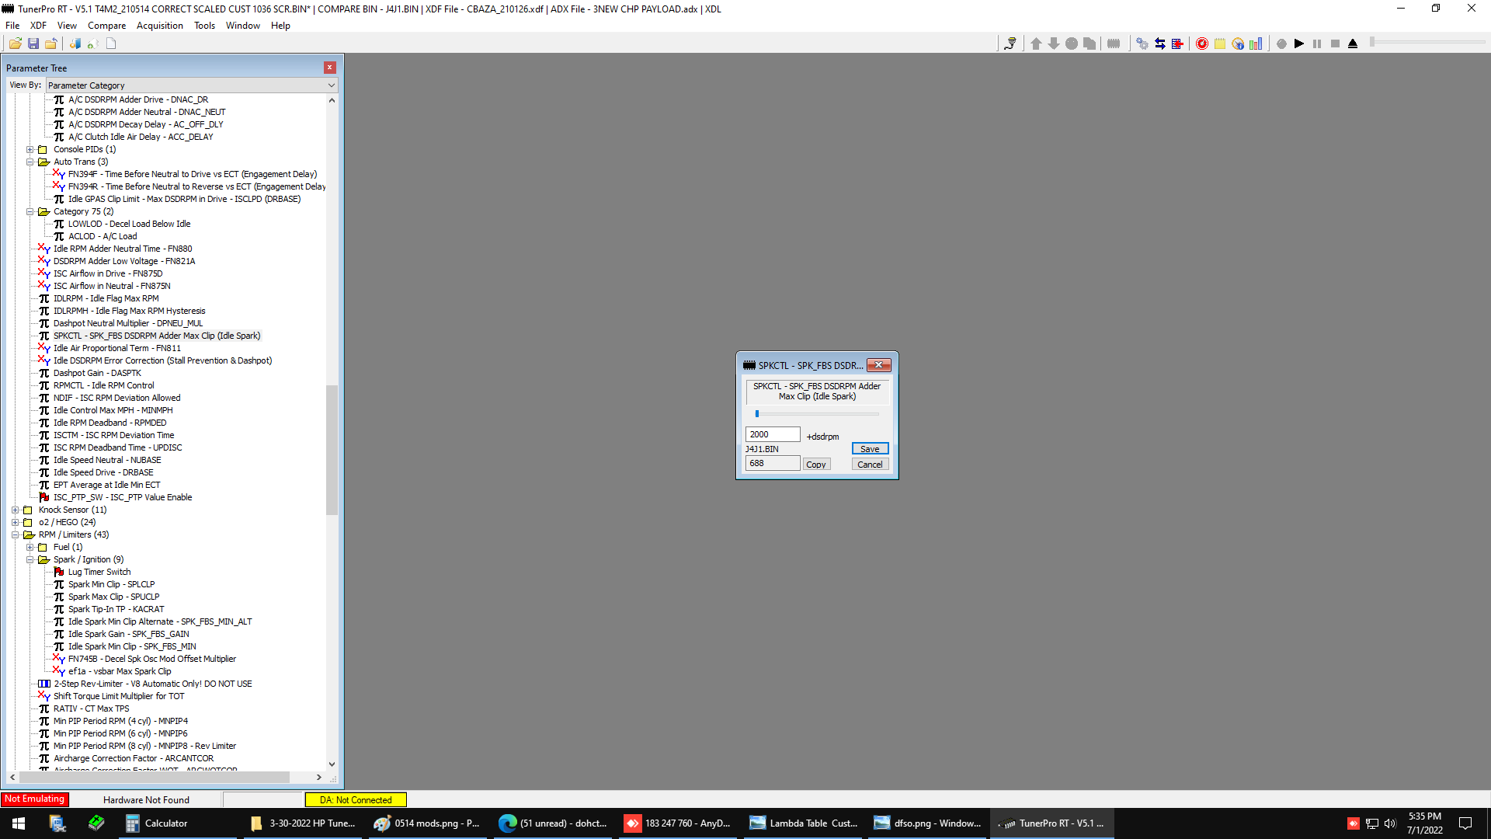Expand the Knock Sensor (11) folder

(15, 510)
